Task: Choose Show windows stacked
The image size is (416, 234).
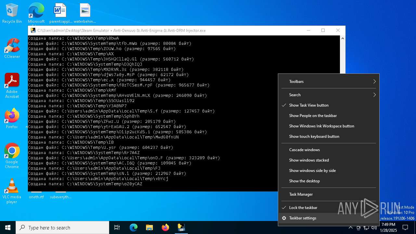Action: (329, 160)
